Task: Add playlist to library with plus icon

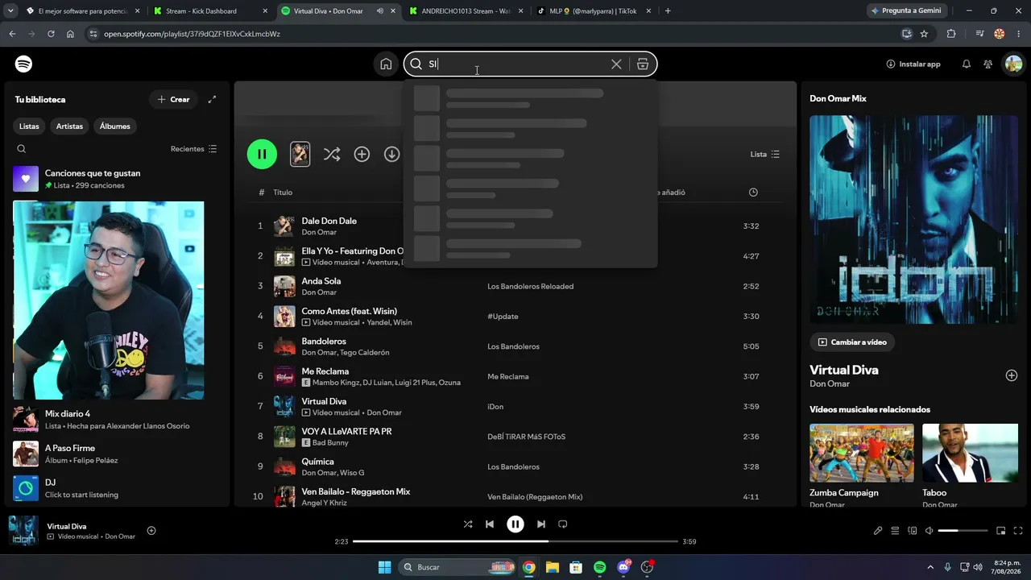Action: pyautogui.click(x=362, y=154)
